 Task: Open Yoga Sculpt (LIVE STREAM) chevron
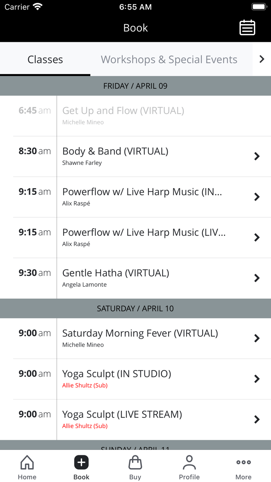click(x=257, y=420)
